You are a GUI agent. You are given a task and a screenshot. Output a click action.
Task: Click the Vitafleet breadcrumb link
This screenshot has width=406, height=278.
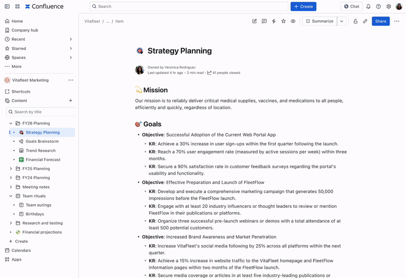tap(92, 21)
